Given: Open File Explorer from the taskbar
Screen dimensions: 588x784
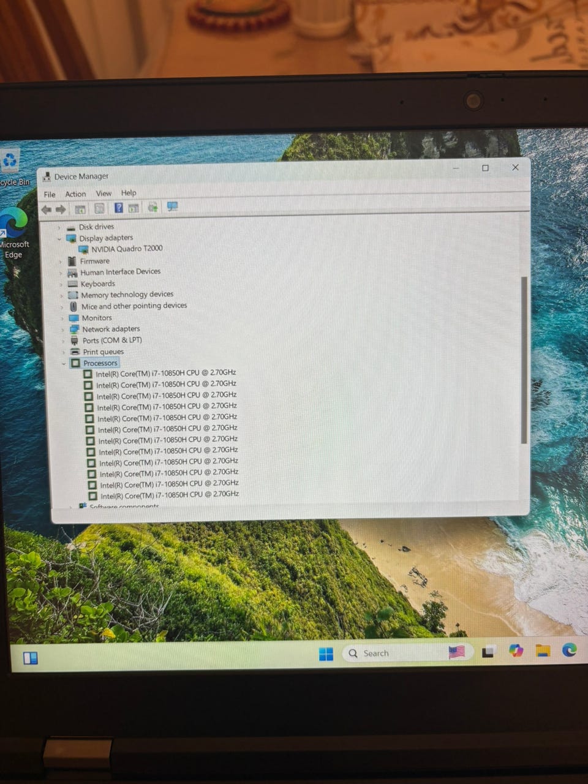Looking at the screenshot, I should tap(543, 650).
